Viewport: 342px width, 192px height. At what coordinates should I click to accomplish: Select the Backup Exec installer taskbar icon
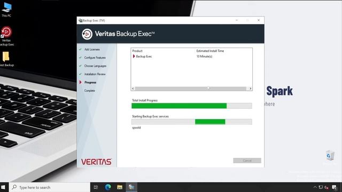131,187
